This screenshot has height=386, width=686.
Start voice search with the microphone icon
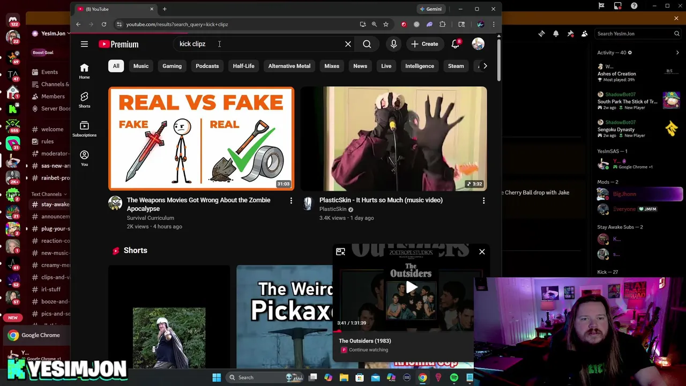[394, 44]
